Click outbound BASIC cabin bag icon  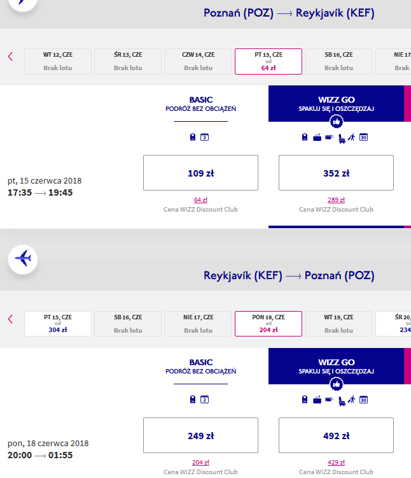click(193, 137)
